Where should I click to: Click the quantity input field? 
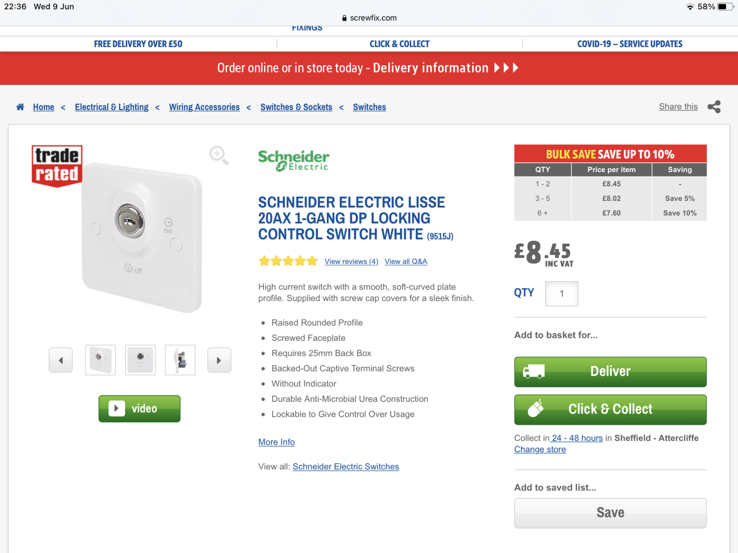coord(561,294)
